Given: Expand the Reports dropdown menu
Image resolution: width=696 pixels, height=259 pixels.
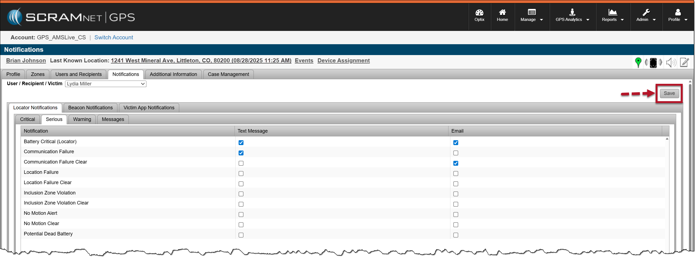Looking at the screenshot, I should [612, 16].
